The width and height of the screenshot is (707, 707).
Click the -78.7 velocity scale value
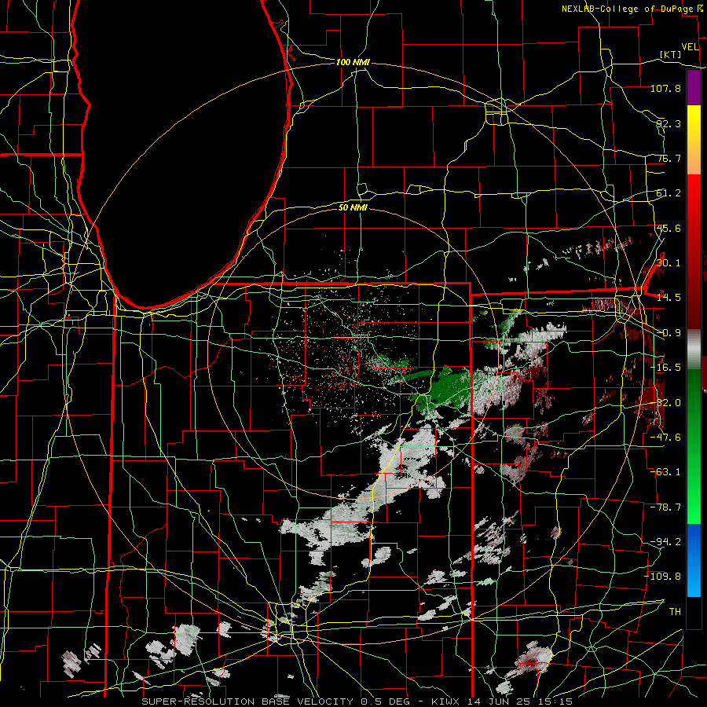tap(665, 507)
